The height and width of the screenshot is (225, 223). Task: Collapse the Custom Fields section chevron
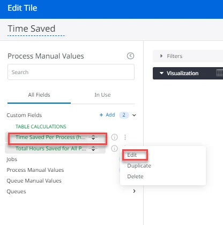point(134,115)
